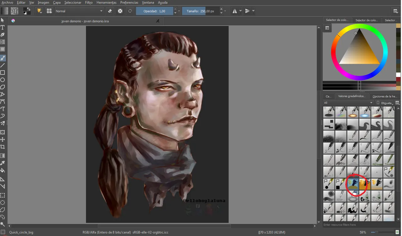Open the Preferencias menu

point(129,3)
